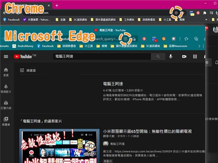Image resolution: width=218 pixels, height=163 pixels.
Task: Open the 小米智慧顯示器65型開箱 video thumbnail
Action: (x=59, y=146)
